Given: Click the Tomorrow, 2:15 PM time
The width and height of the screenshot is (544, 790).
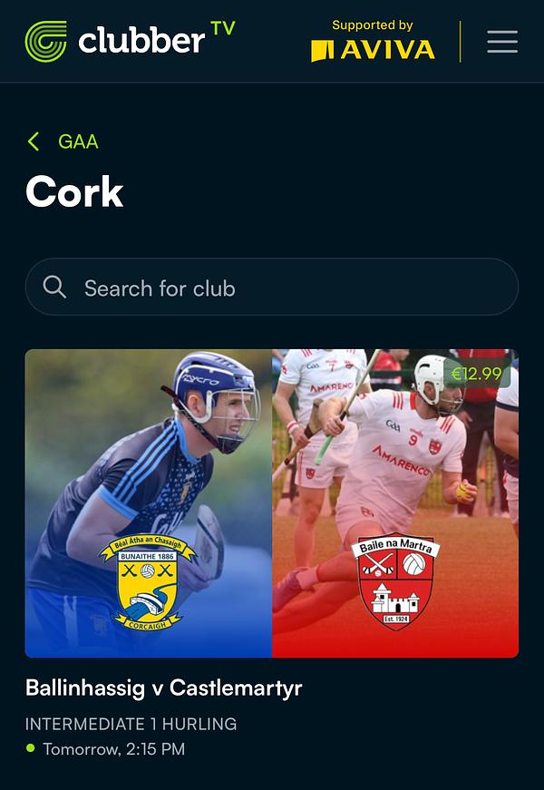Looking at the screenshot, I should pyautogui.click(x=114, y=749).
